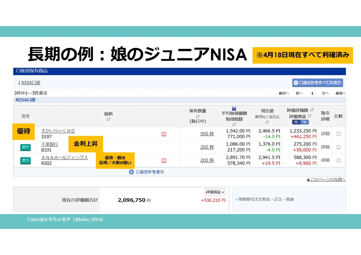
Task: Switch the gain display to 円
Action: pos(296,122)
